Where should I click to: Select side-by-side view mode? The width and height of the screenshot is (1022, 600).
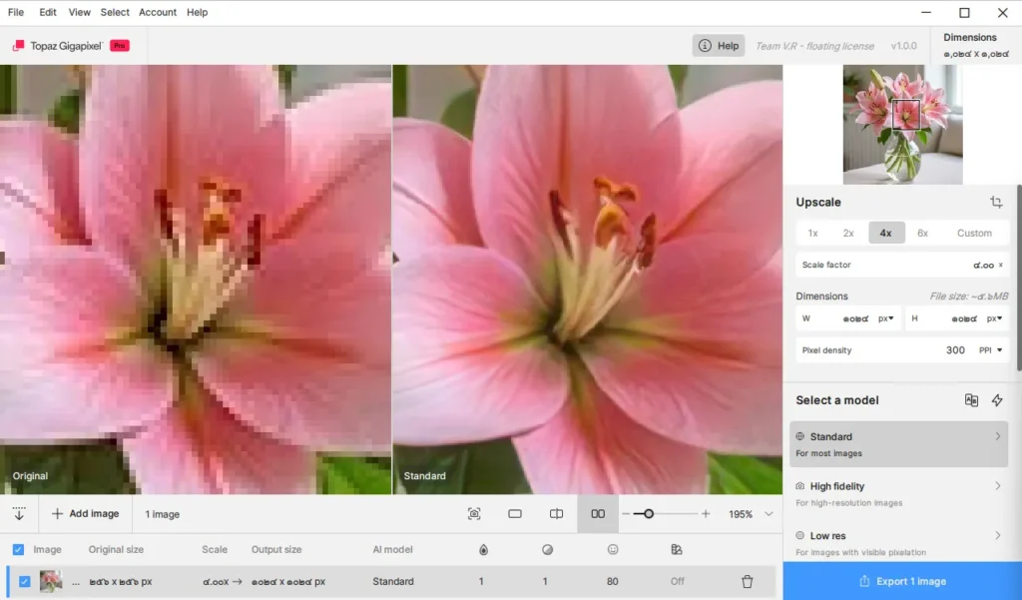pyautogui.click(x=598, y=514)
